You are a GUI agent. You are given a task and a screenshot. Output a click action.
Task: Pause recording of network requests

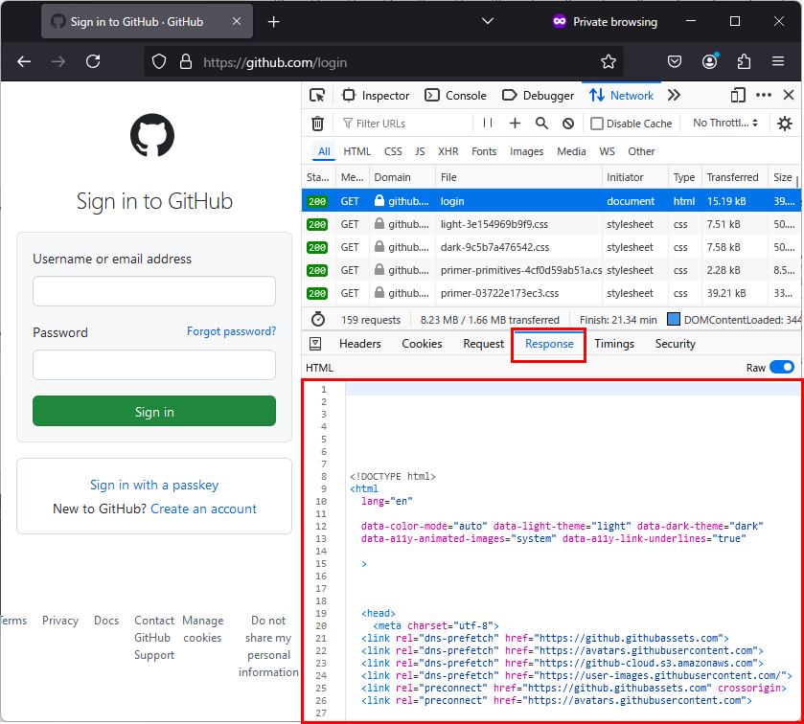click(x=488, y=124)
